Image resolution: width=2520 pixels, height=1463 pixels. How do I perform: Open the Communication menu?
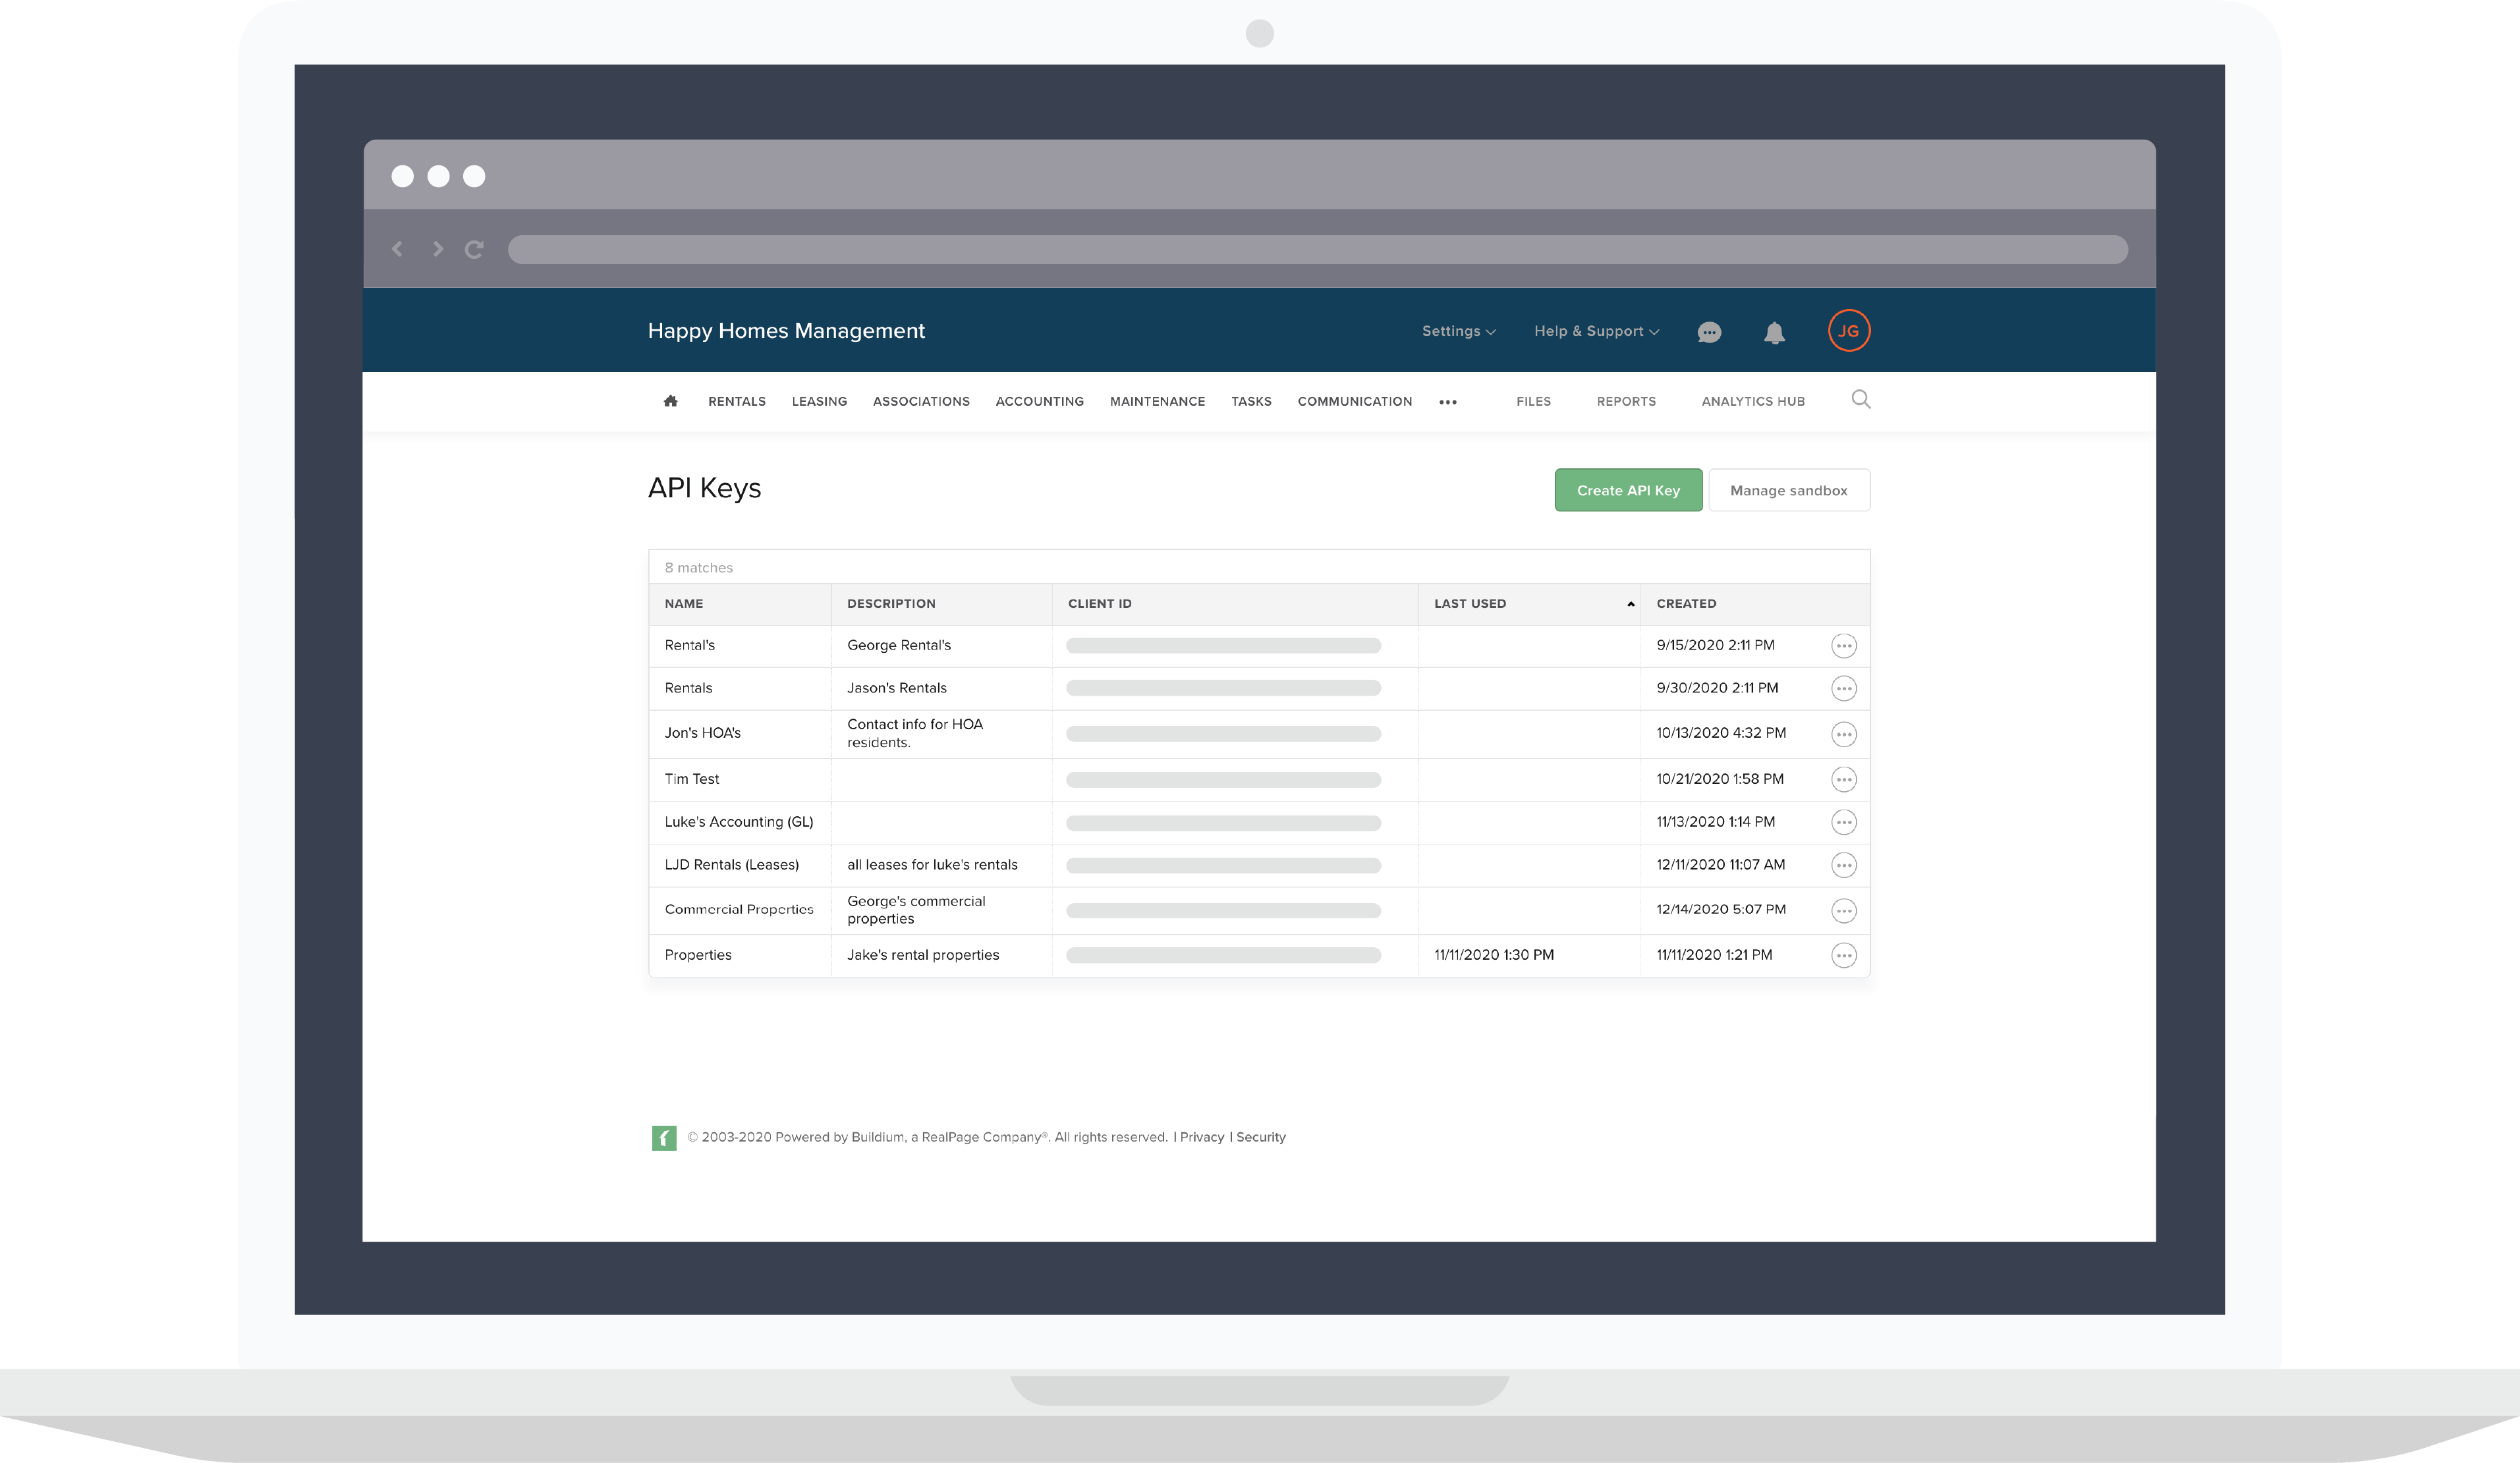point(1354,401)
